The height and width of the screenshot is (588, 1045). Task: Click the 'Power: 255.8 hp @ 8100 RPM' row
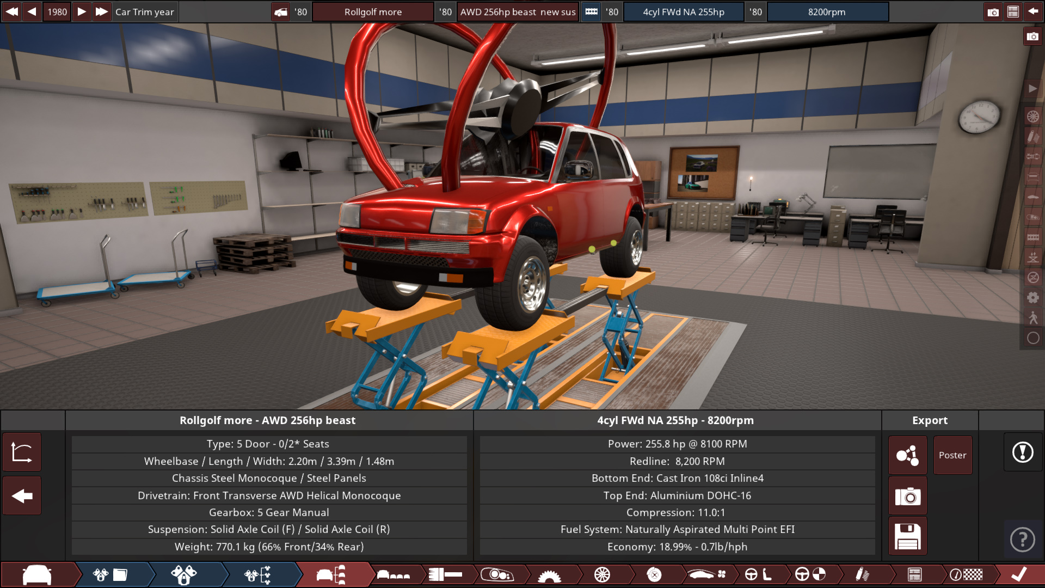[x=677, y=444]
